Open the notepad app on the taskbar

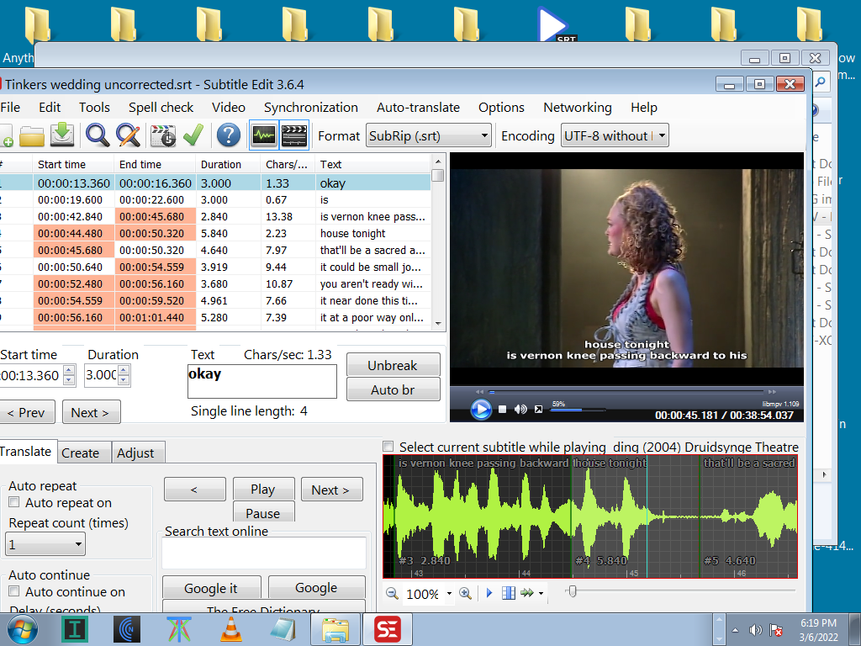pos(283,629)
